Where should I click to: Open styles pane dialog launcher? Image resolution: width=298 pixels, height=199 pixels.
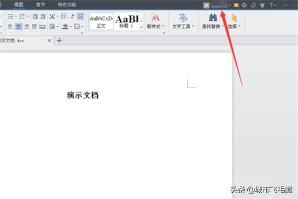pyautogui.click(x=164, y=33)
